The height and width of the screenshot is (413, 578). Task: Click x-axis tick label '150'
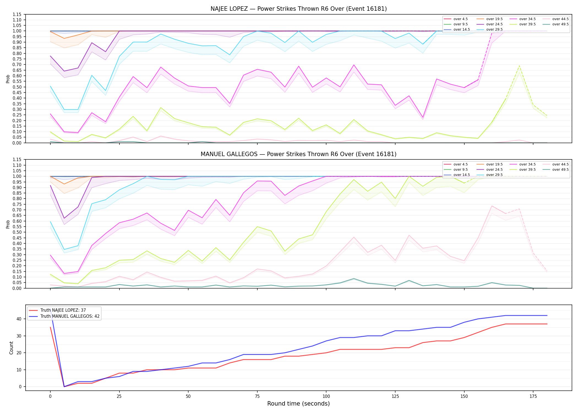tap(464, 396)
